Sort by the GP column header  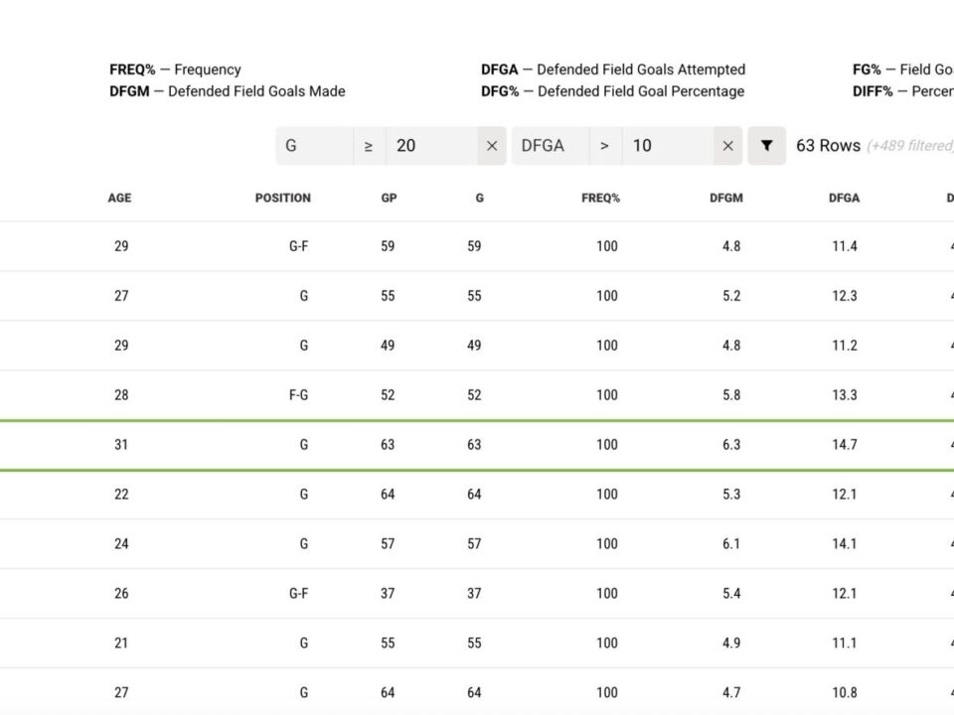[389, 198]
